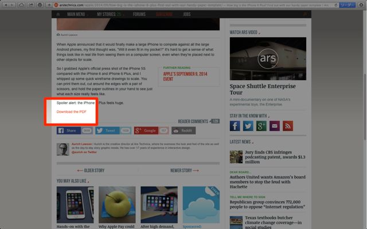Click the Subscribe menu item

pyautogui.click(x=164, y=14)
